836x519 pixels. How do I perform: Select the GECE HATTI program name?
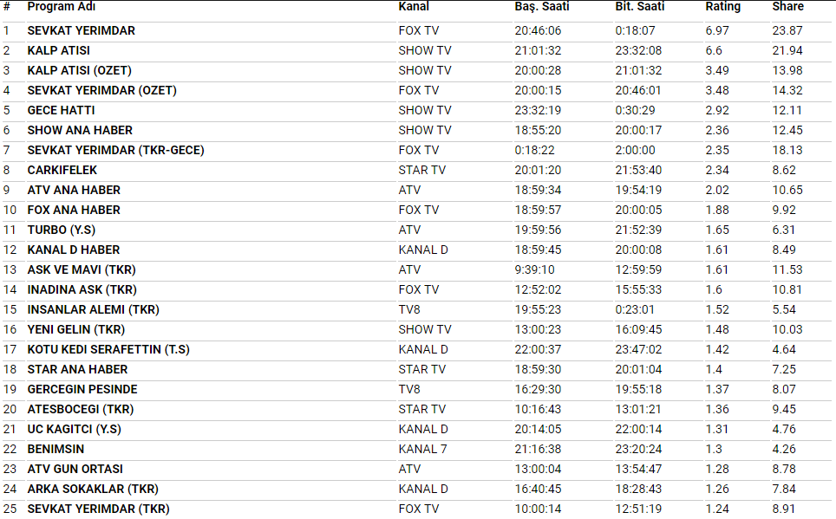point(61,110)
